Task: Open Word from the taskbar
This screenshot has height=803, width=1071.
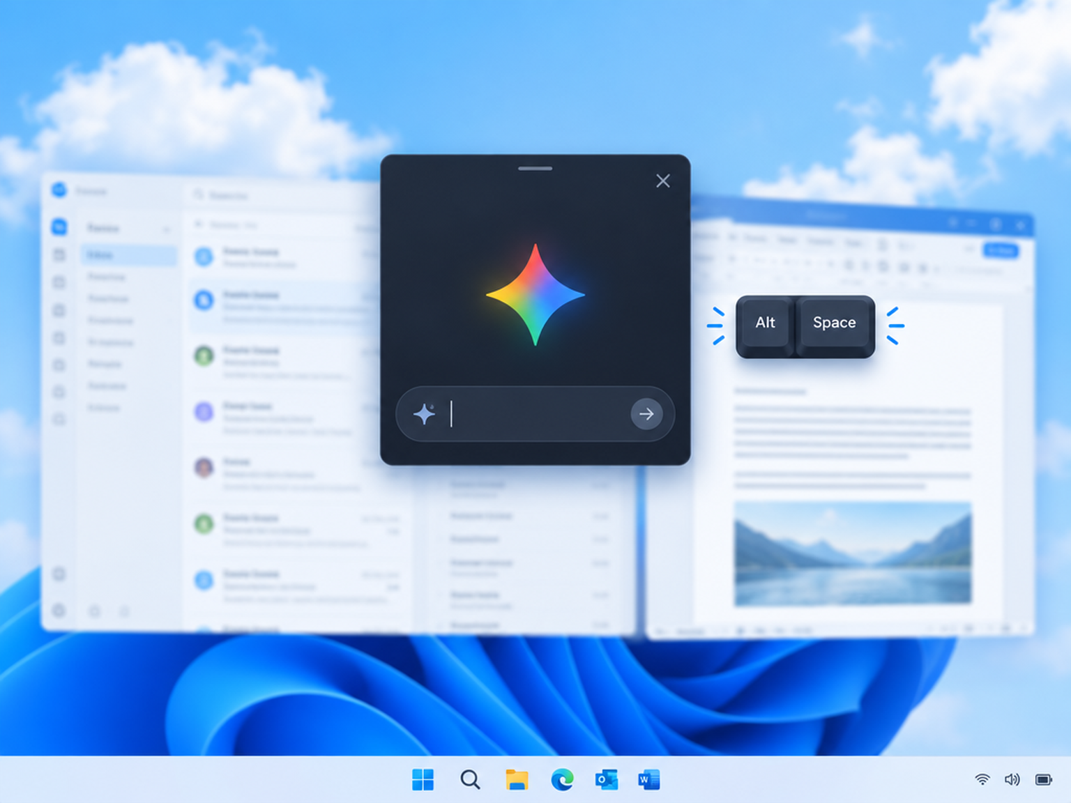Action: pos(649,780)
